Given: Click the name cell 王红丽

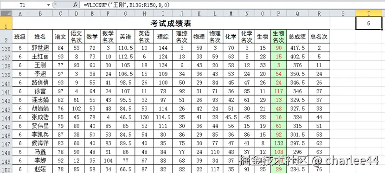Looking at the screenshot, I should (x=40, y=57).
